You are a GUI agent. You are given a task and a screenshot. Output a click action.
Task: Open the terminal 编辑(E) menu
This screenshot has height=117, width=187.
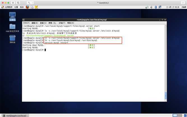(x=35, y=23)
